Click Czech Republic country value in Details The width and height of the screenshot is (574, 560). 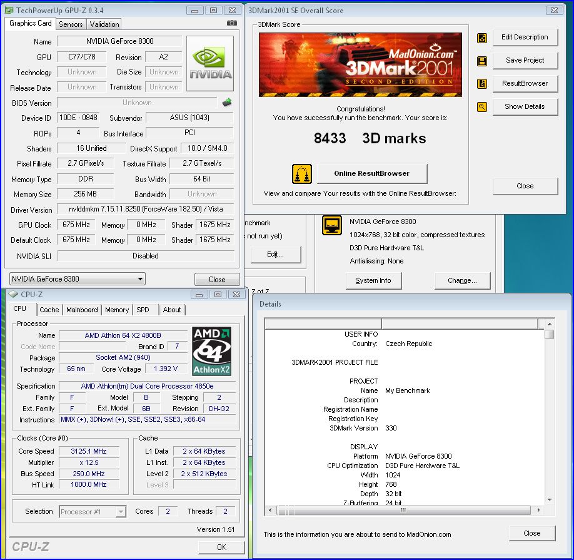(x=408, y=344)
